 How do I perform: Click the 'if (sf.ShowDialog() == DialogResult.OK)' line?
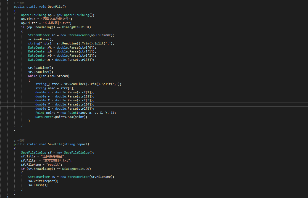coord(56,169)
